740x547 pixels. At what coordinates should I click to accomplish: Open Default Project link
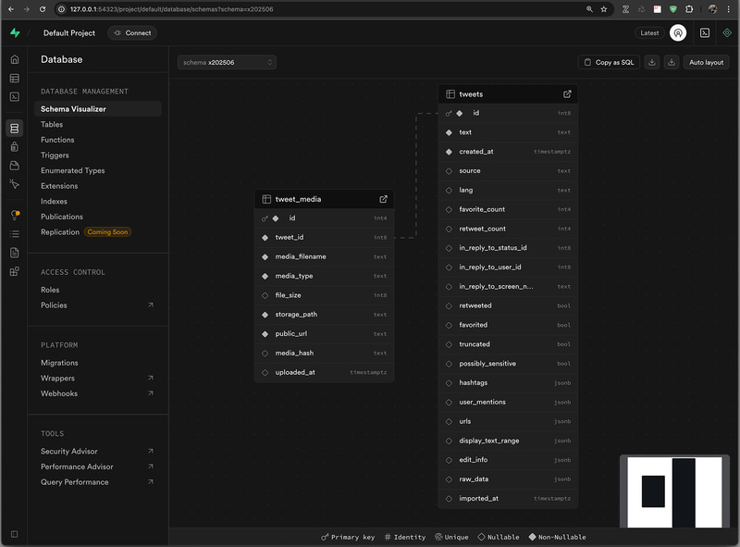(x=69, y=33)
